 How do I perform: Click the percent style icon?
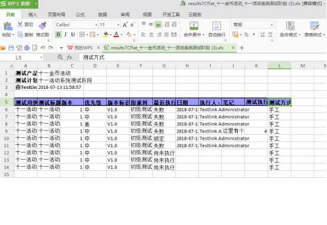247,35
